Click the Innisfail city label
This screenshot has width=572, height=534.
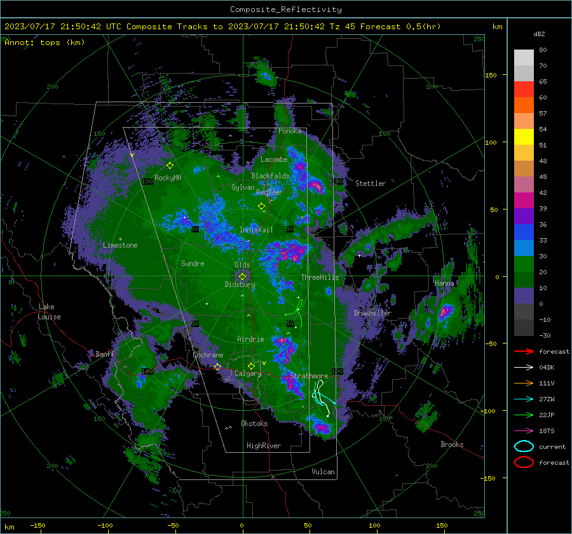pyautogui.click(x=256, y=230)
